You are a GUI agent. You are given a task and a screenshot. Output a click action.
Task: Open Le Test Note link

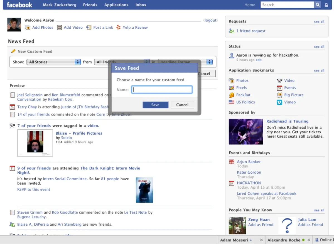(x=136, y=212)
